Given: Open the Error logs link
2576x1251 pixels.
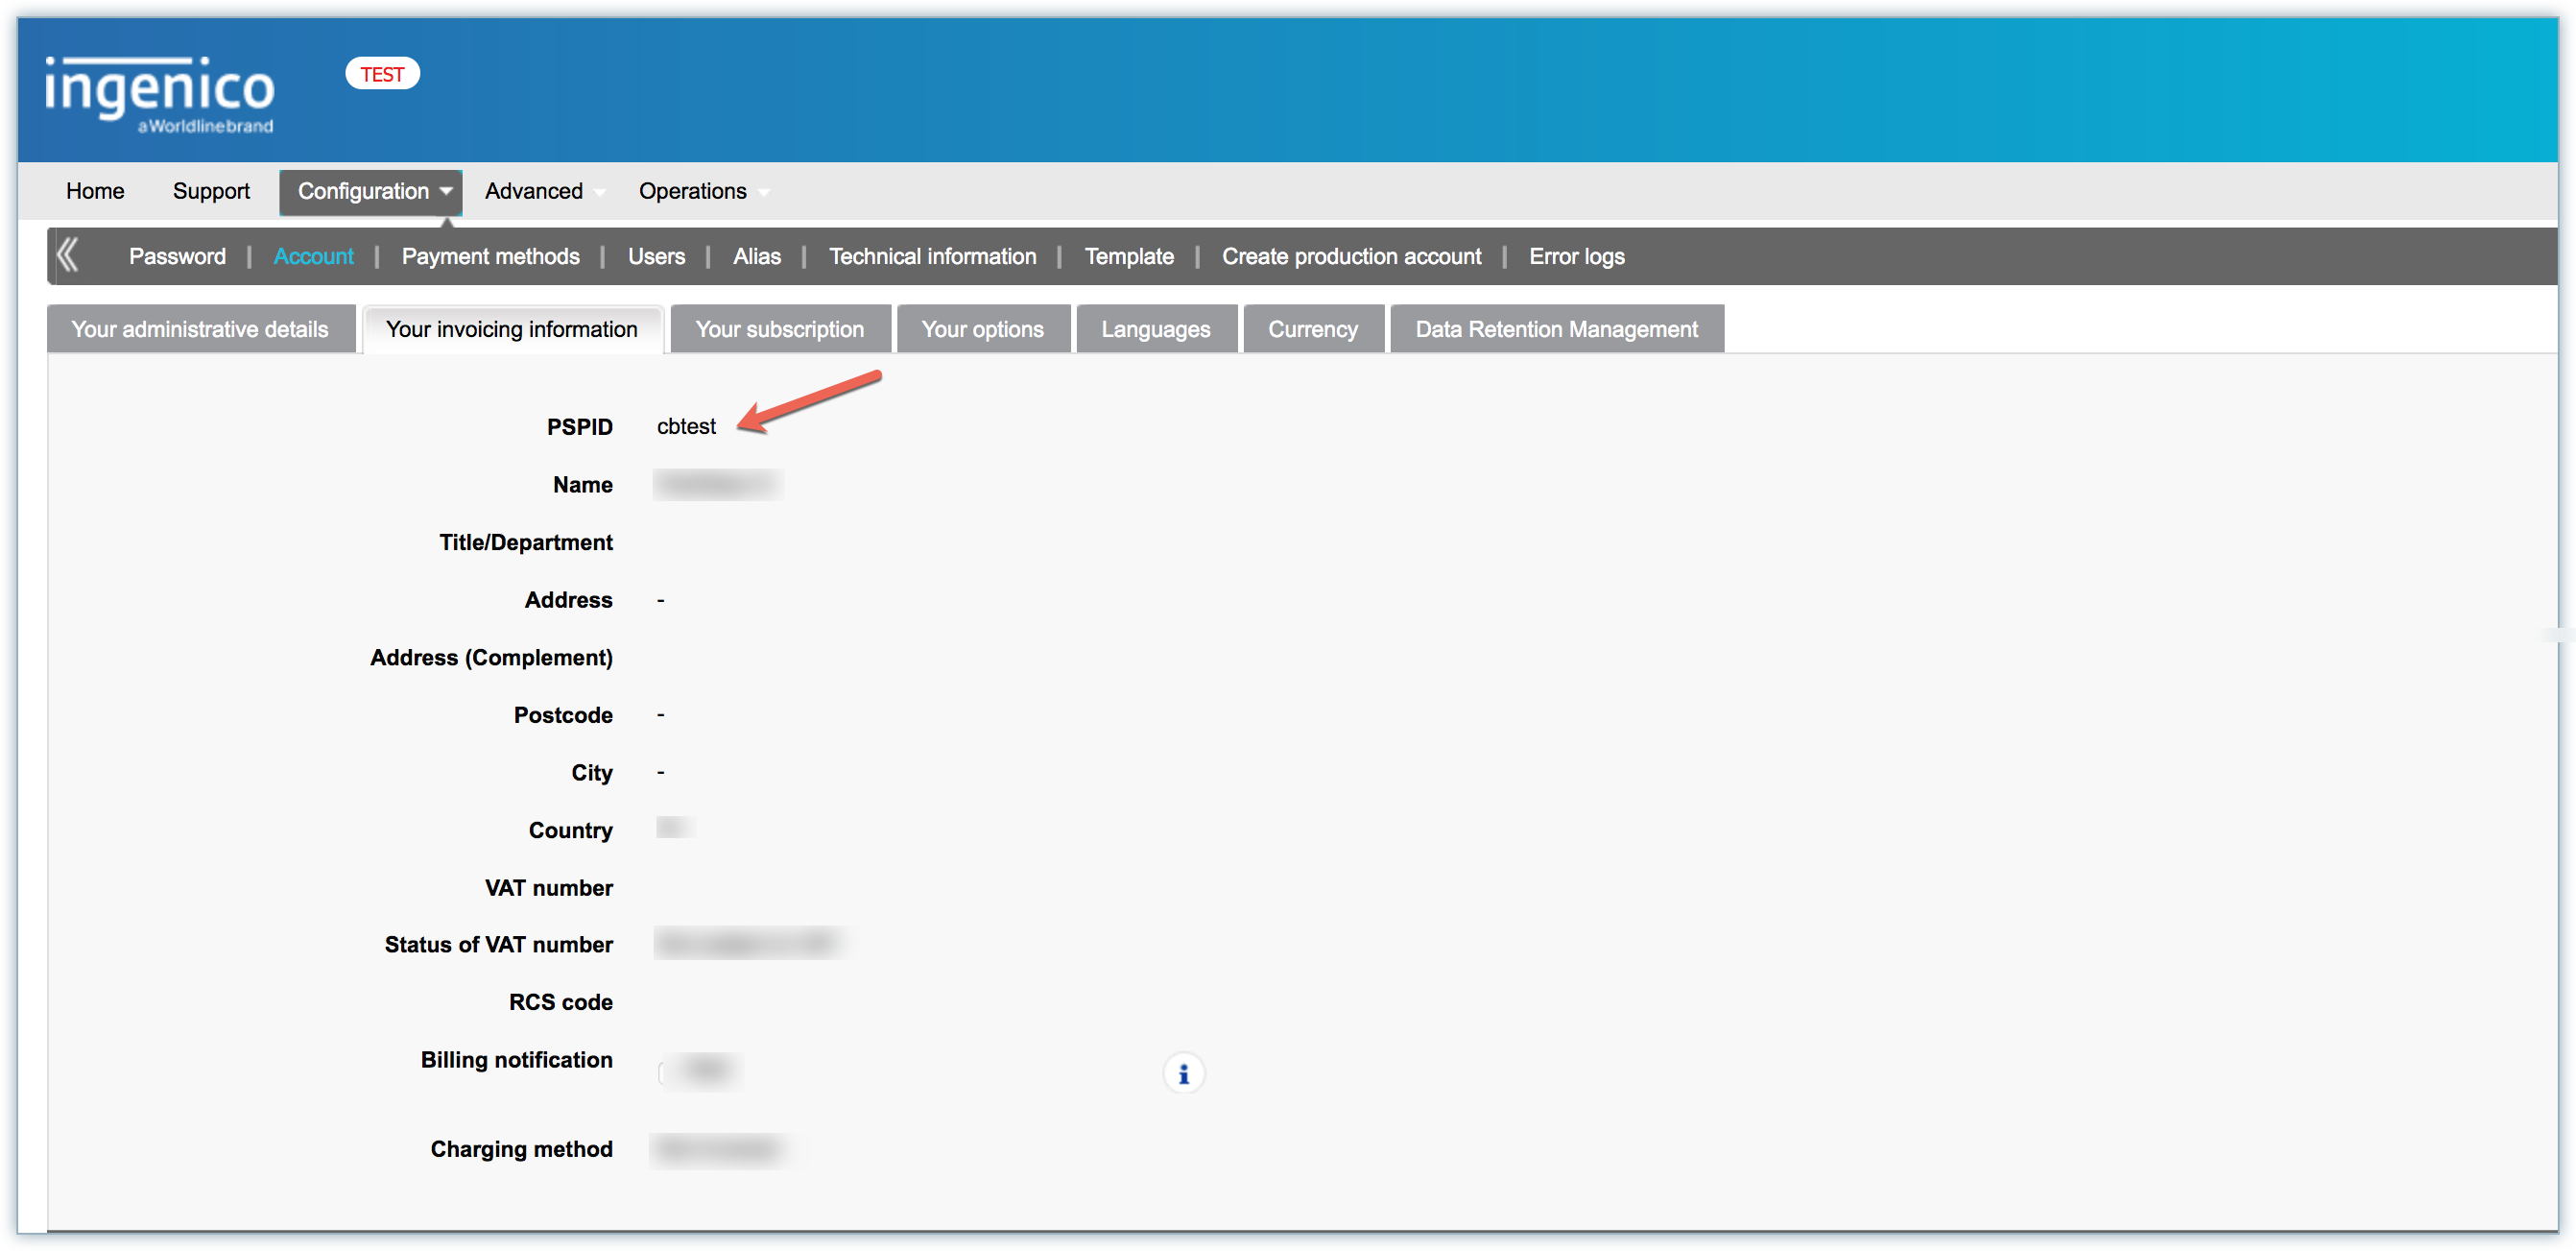Looking at the screenshot, I should 1576,256.
